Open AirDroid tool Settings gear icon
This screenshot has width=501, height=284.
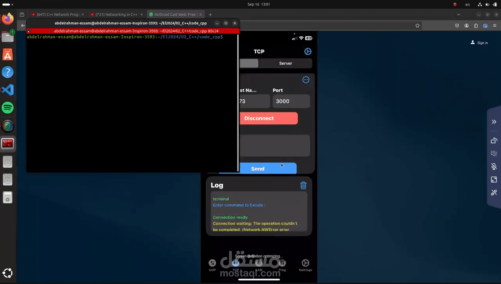tap(305, 263)
